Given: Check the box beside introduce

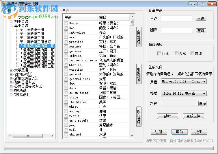Looking at the screenshot, I should pos(66,32).
